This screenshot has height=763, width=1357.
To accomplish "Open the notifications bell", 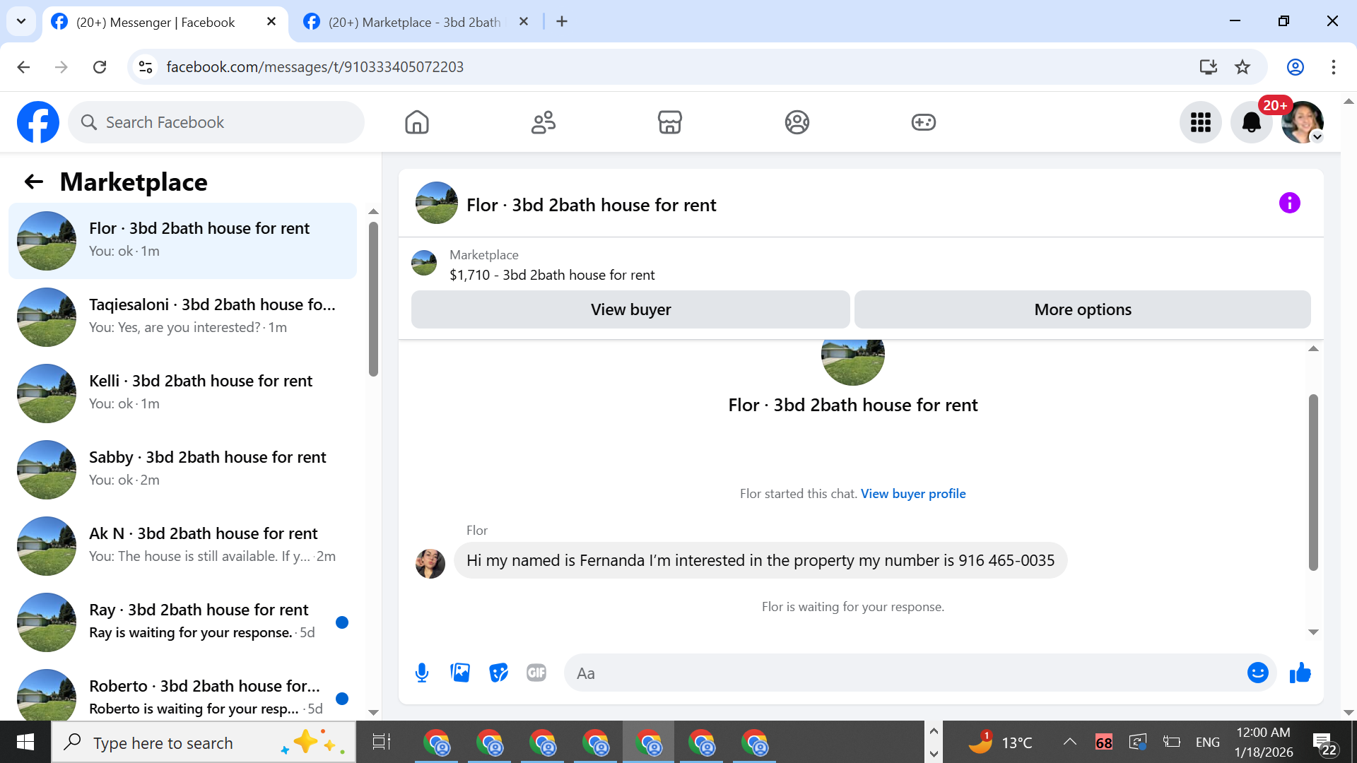I will [1251, 122].
